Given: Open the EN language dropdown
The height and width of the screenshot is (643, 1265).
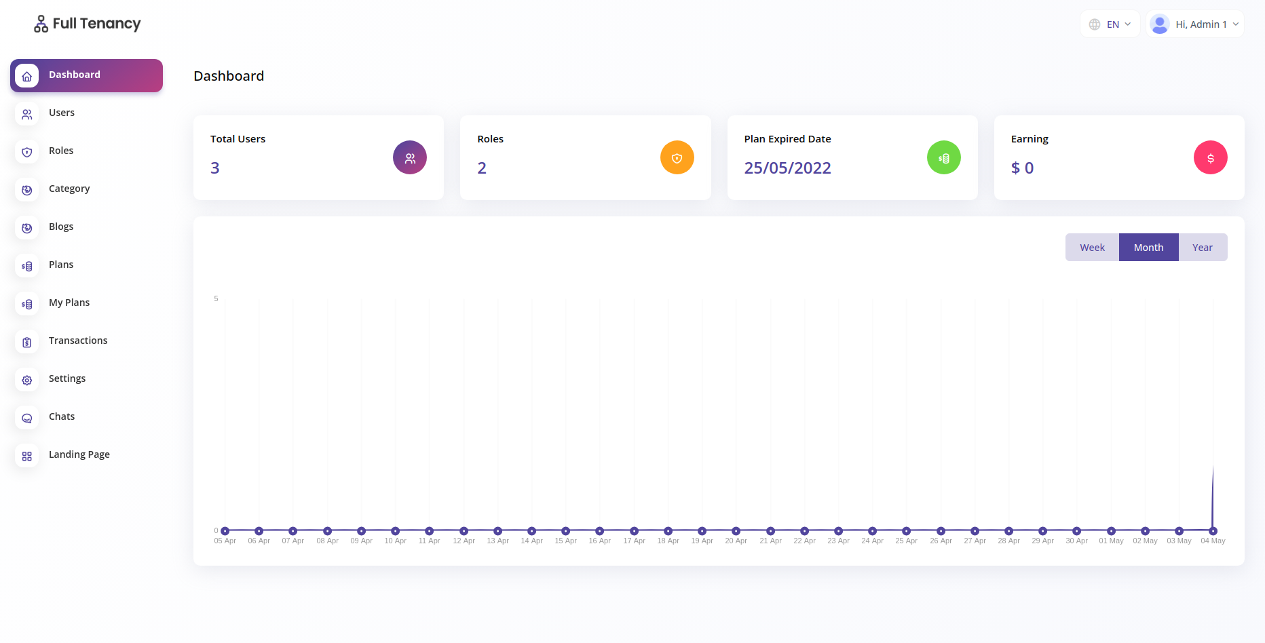Looking at the screenshot, I should [x=1110, y=24].
